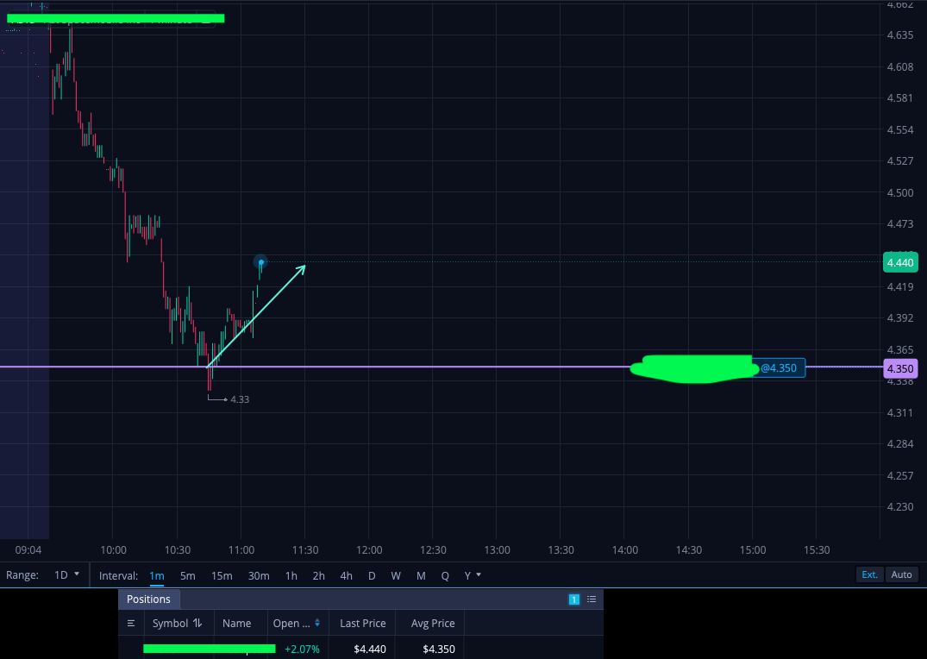Screen dimensions: 927x659
Task: Click the 4.33 low price label
Action: [x=240, y=399]
